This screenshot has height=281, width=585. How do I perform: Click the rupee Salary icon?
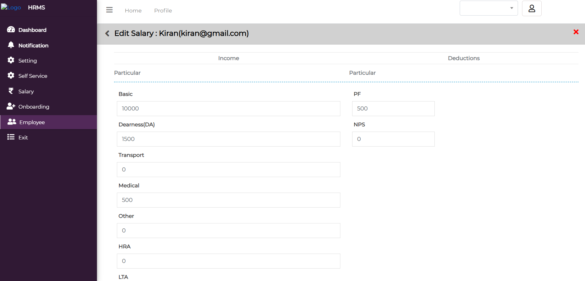[x=11, y=91]
